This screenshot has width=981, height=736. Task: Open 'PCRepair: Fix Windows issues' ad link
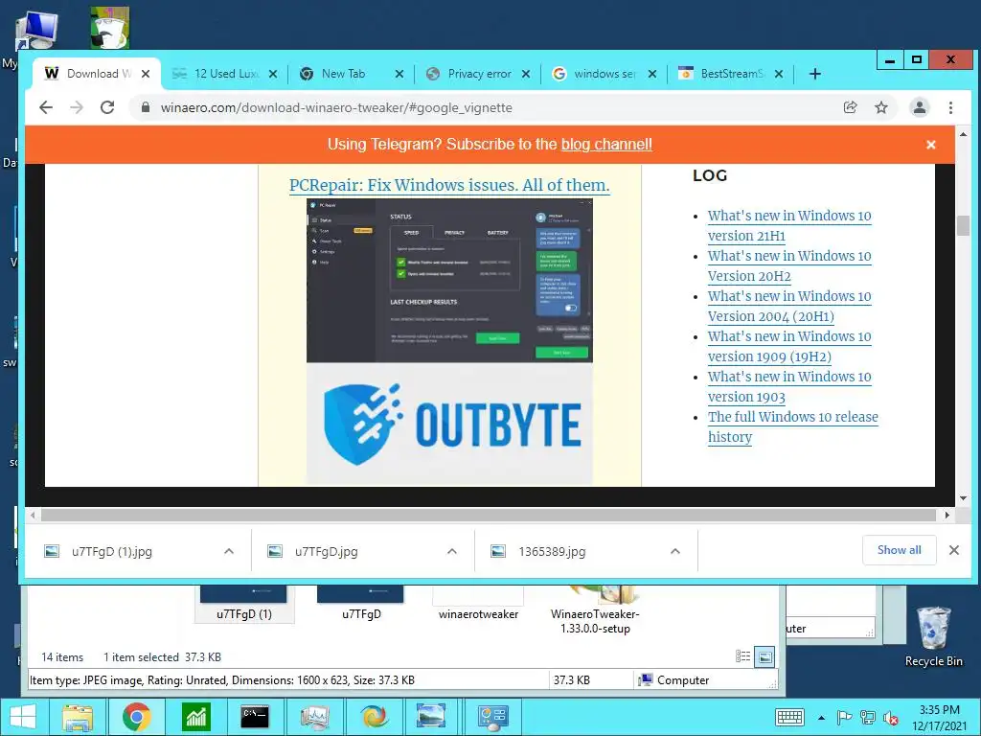(x=449, y=185)
